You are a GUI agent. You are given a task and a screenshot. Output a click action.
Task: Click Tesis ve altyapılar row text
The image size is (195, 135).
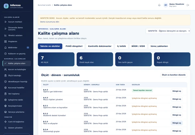[50, 124]
